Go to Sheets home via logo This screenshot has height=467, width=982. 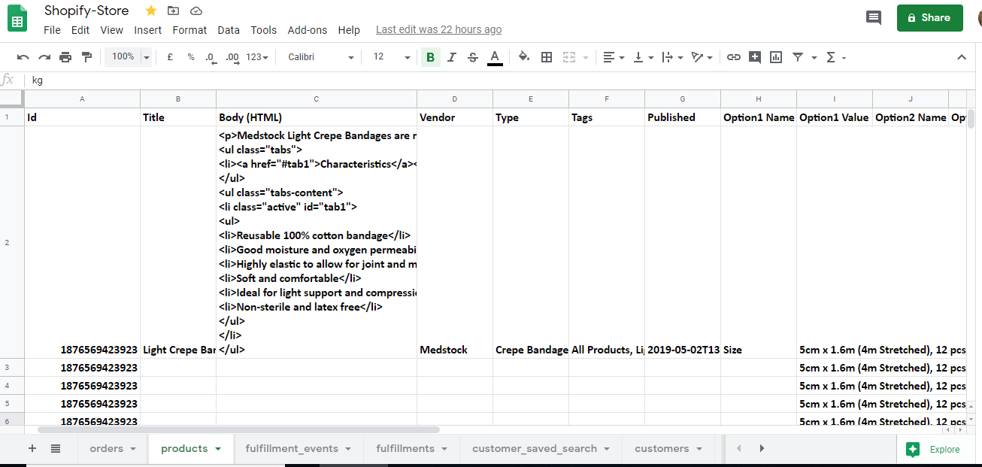(x=17, y=18)
